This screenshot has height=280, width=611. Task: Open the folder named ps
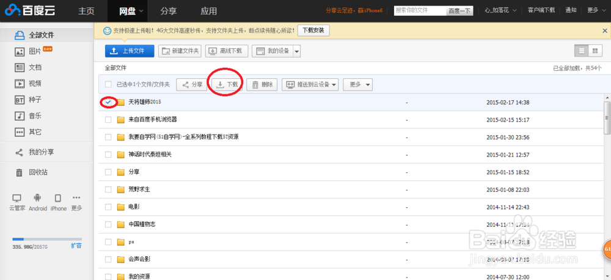tap(131, 241)
